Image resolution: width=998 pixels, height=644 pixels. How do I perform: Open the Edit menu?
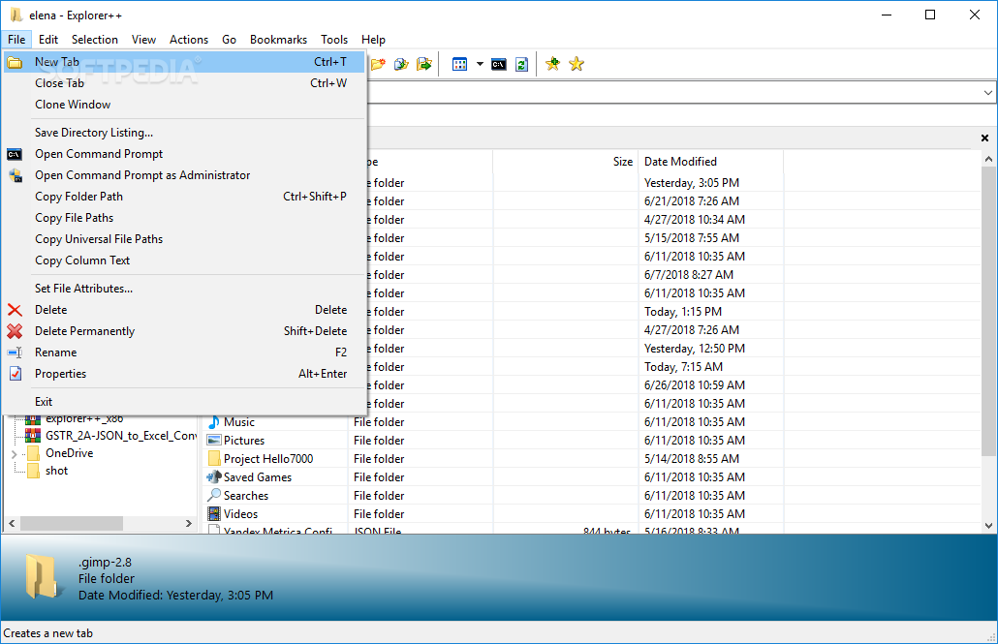coord(47,40)
